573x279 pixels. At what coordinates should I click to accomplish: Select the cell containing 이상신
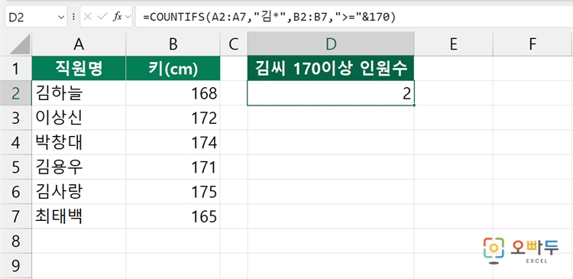click(79, 118)
